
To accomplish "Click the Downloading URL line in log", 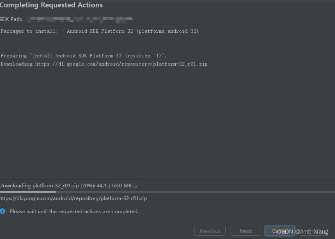I will pyautogui.click(x=104, y=64).
